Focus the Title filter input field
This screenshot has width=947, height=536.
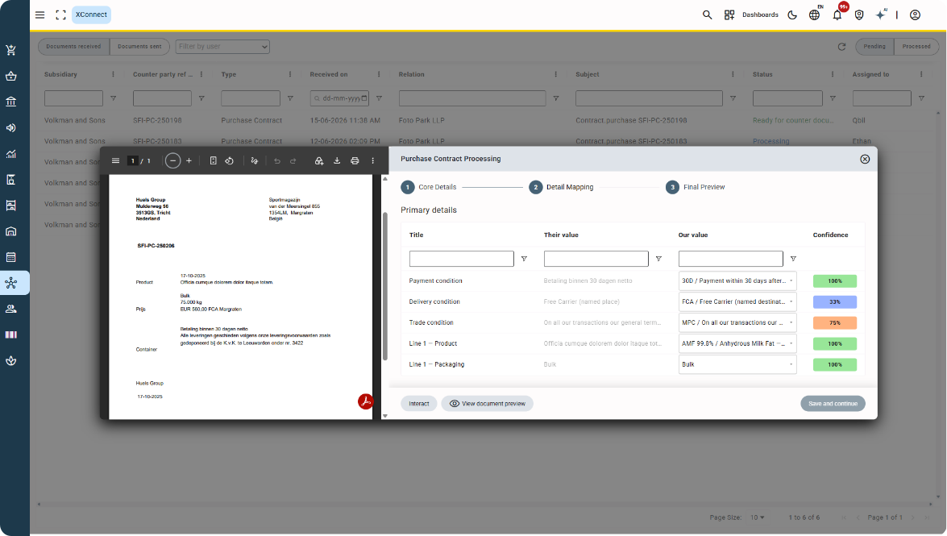pos(462,259)
